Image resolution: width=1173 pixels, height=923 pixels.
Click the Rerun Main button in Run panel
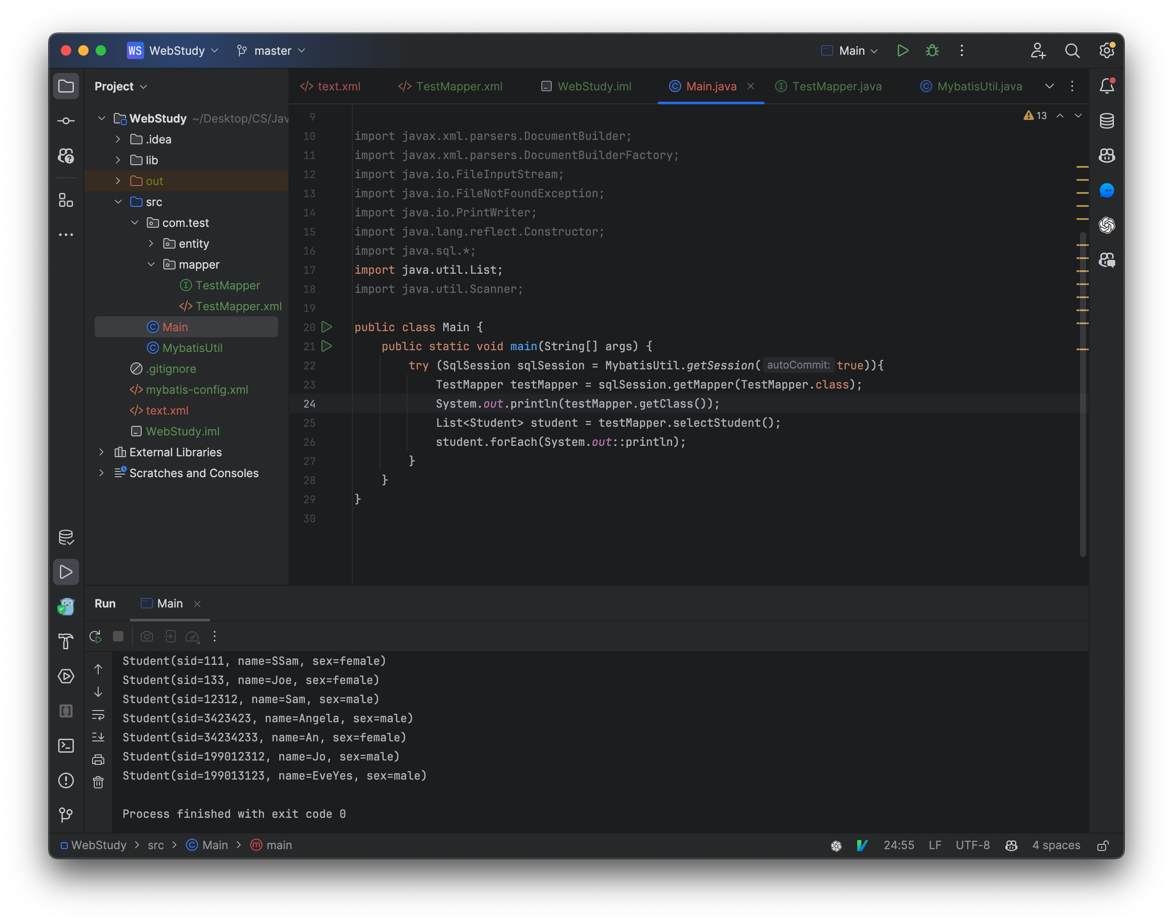95,636
